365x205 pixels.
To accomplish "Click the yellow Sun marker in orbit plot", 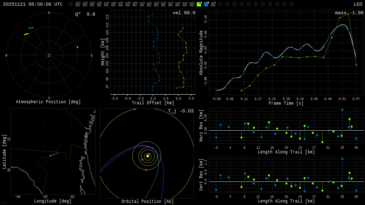I will coord(148,156).
